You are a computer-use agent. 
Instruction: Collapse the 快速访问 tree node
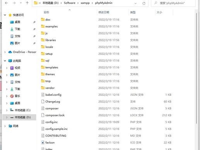(x=5, y=15)
